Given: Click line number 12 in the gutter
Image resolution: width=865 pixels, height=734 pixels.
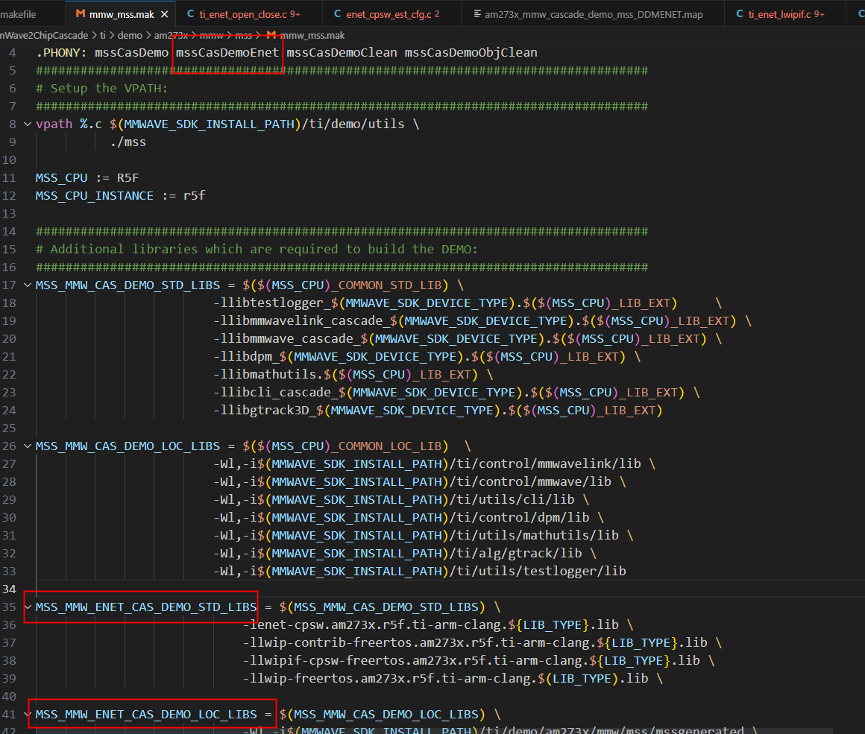Looking at the screenshot, I should point(9,196).
